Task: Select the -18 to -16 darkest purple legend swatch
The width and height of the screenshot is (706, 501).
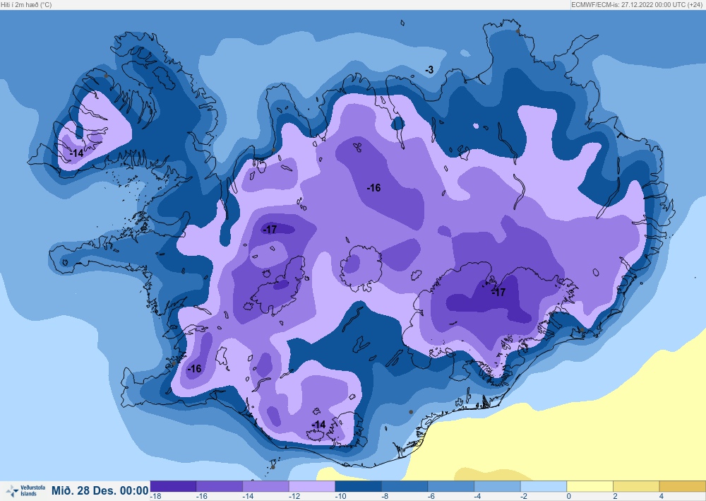Action: click(x=174, y=486)
